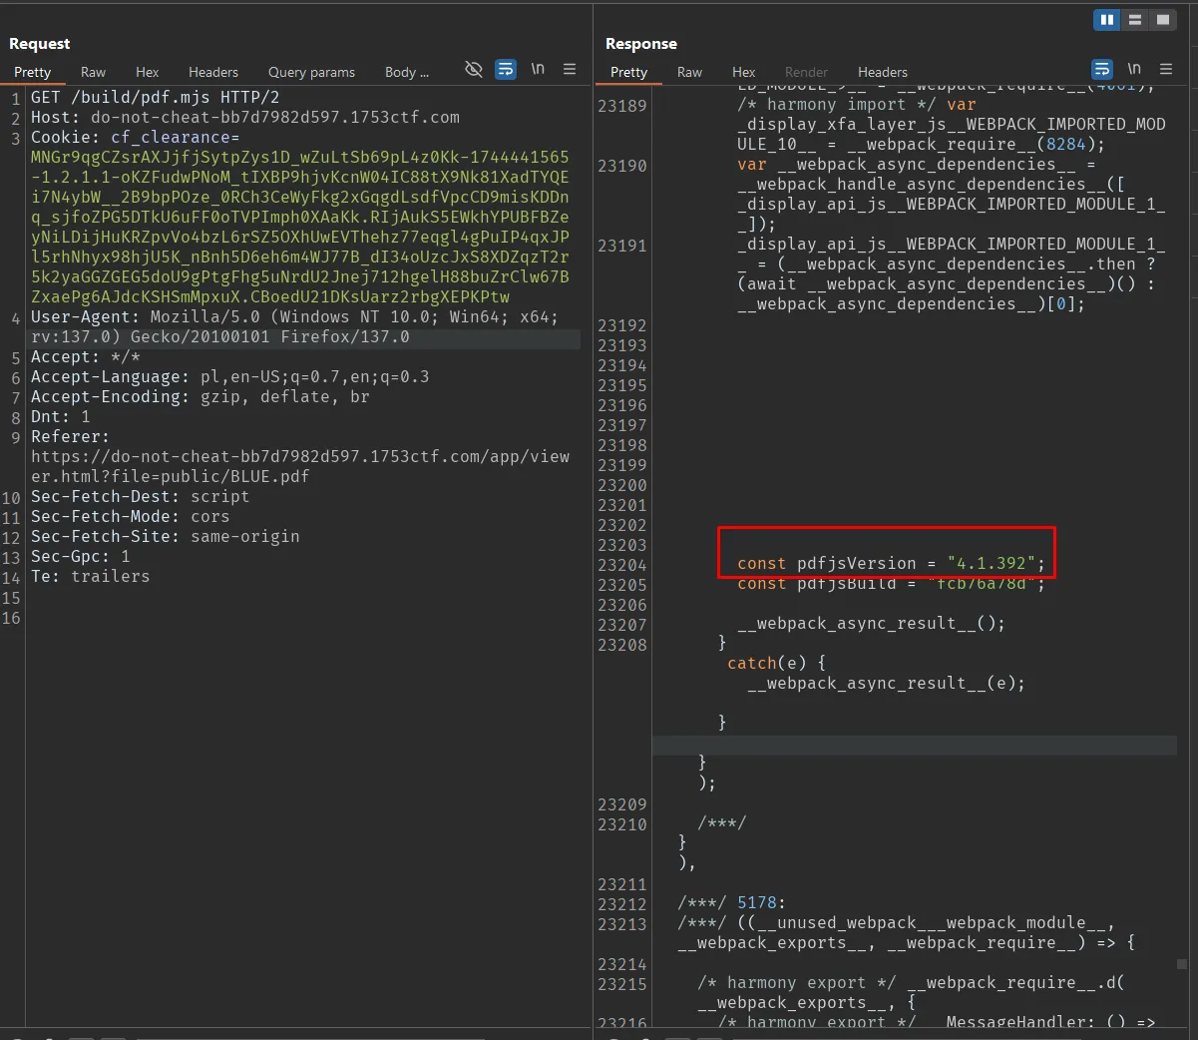The height and width of the screenshot is (1040, 1198).
Task: Click the 'Accept: */*' header line
Action: click(x=86, y=357)
